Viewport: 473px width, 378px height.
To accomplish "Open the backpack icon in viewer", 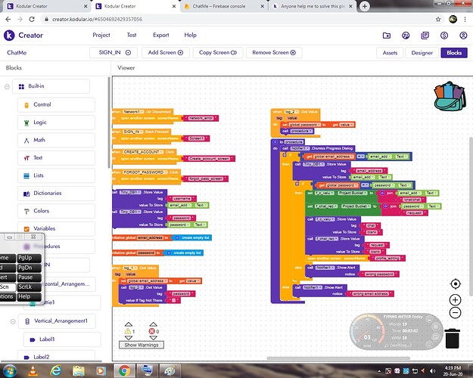I will pyautogui.click(x=450, y=97).
